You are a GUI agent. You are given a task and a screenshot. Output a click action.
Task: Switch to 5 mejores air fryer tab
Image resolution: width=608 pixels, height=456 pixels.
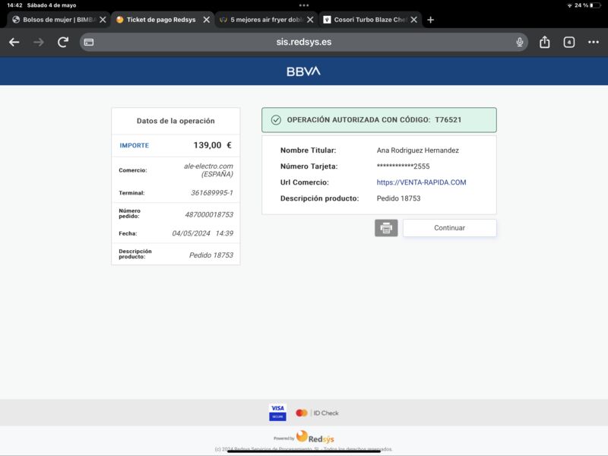click(x=261, y=20)
